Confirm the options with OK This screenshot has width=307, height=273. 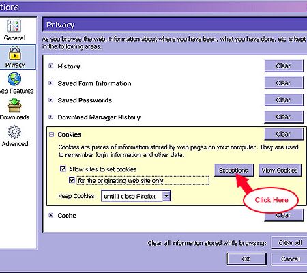click(x=246, y=259)
